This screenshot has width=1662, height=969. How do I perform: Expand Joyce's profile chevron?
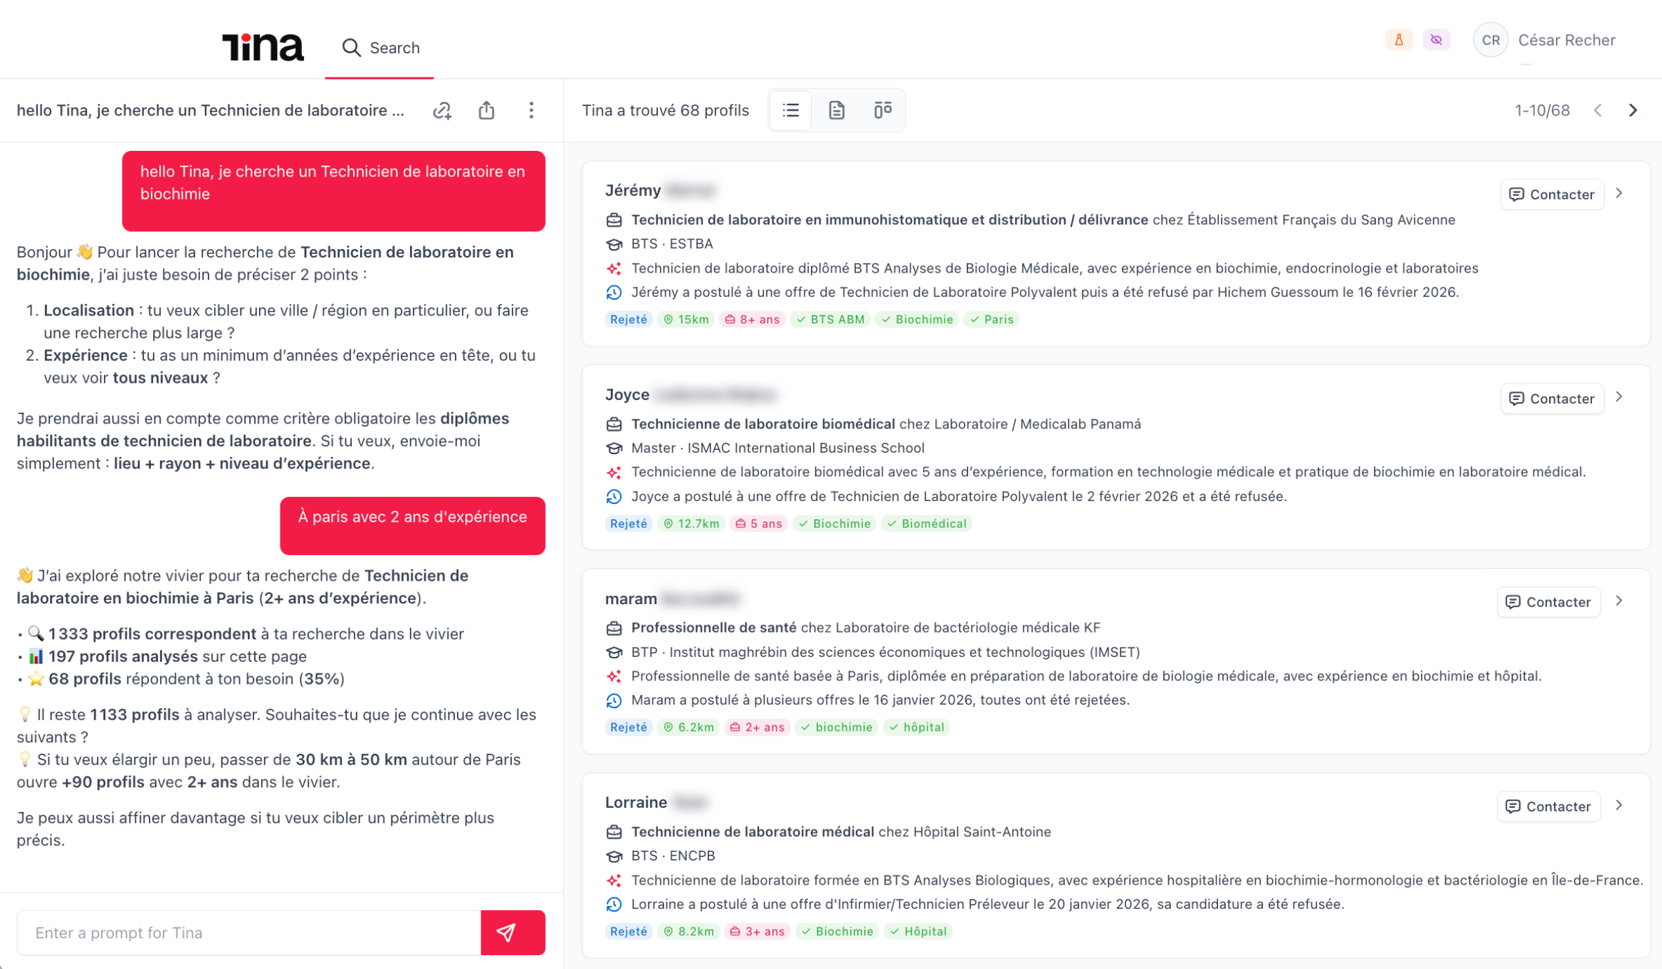pyautogui.click(x=1619, y=397)
